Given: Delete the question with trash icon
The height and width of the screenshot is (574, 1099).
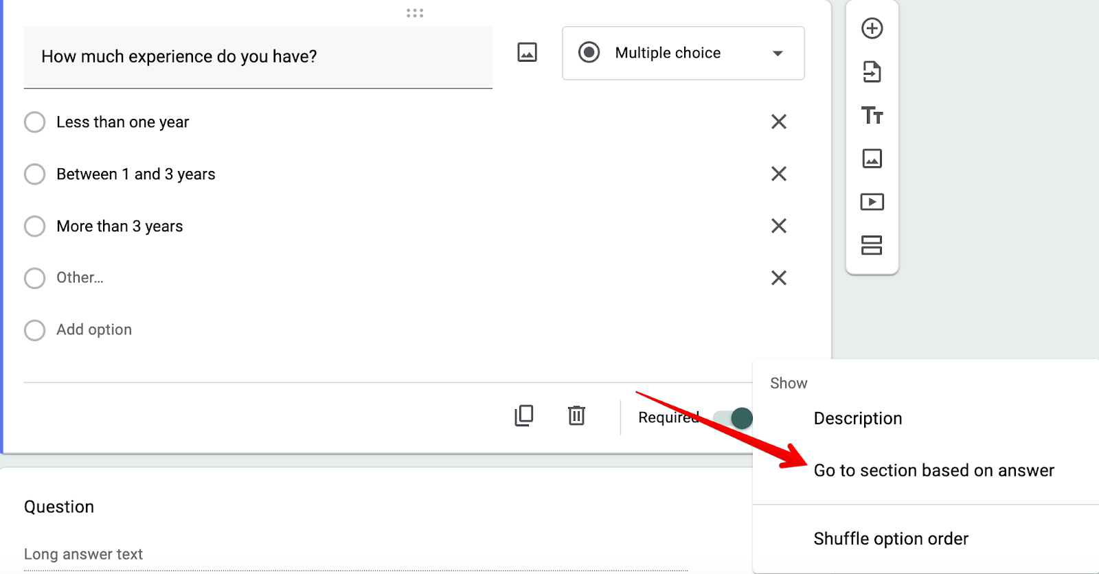Looking at the screenshot, I should [x=576, y=415].
